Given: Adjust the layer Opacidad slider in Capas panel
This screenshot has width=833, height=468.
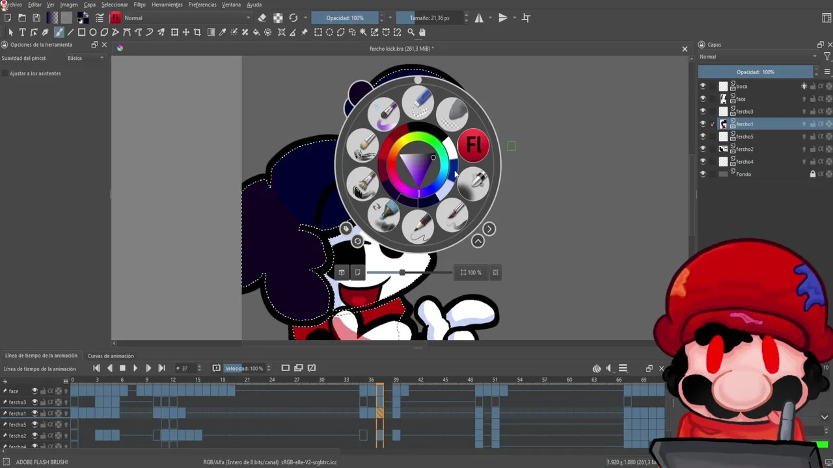Looking at the screenshot, I should click(x=755, y=72).
